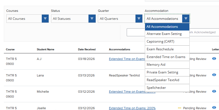Select Captioning (CART) option
219x110 pixels.
tap(167, 42)
